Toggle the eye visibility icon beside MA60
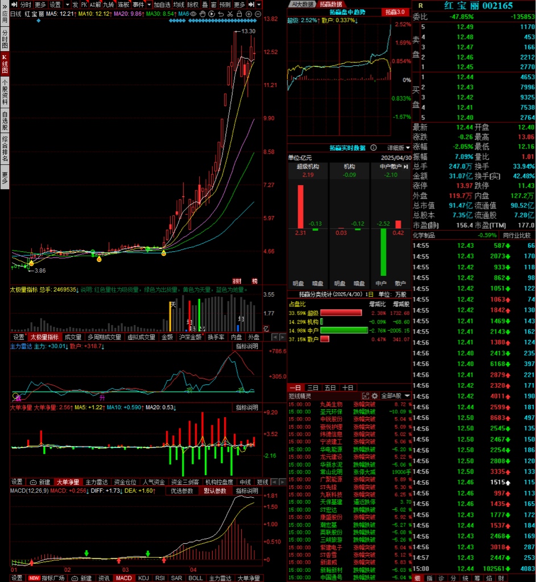This screenshot has height=582, width=536. (193, 14)
